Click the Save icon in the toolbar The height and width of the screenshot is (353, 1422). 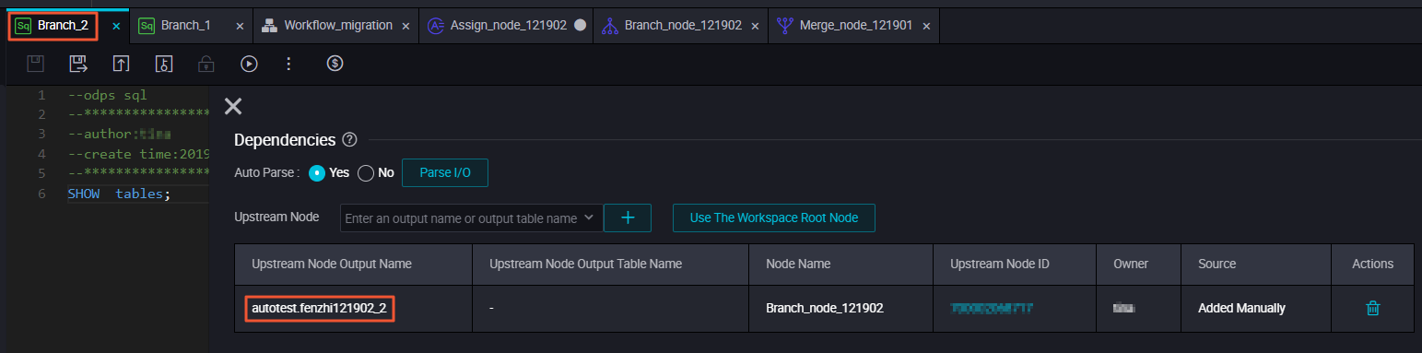click(36, 64)
